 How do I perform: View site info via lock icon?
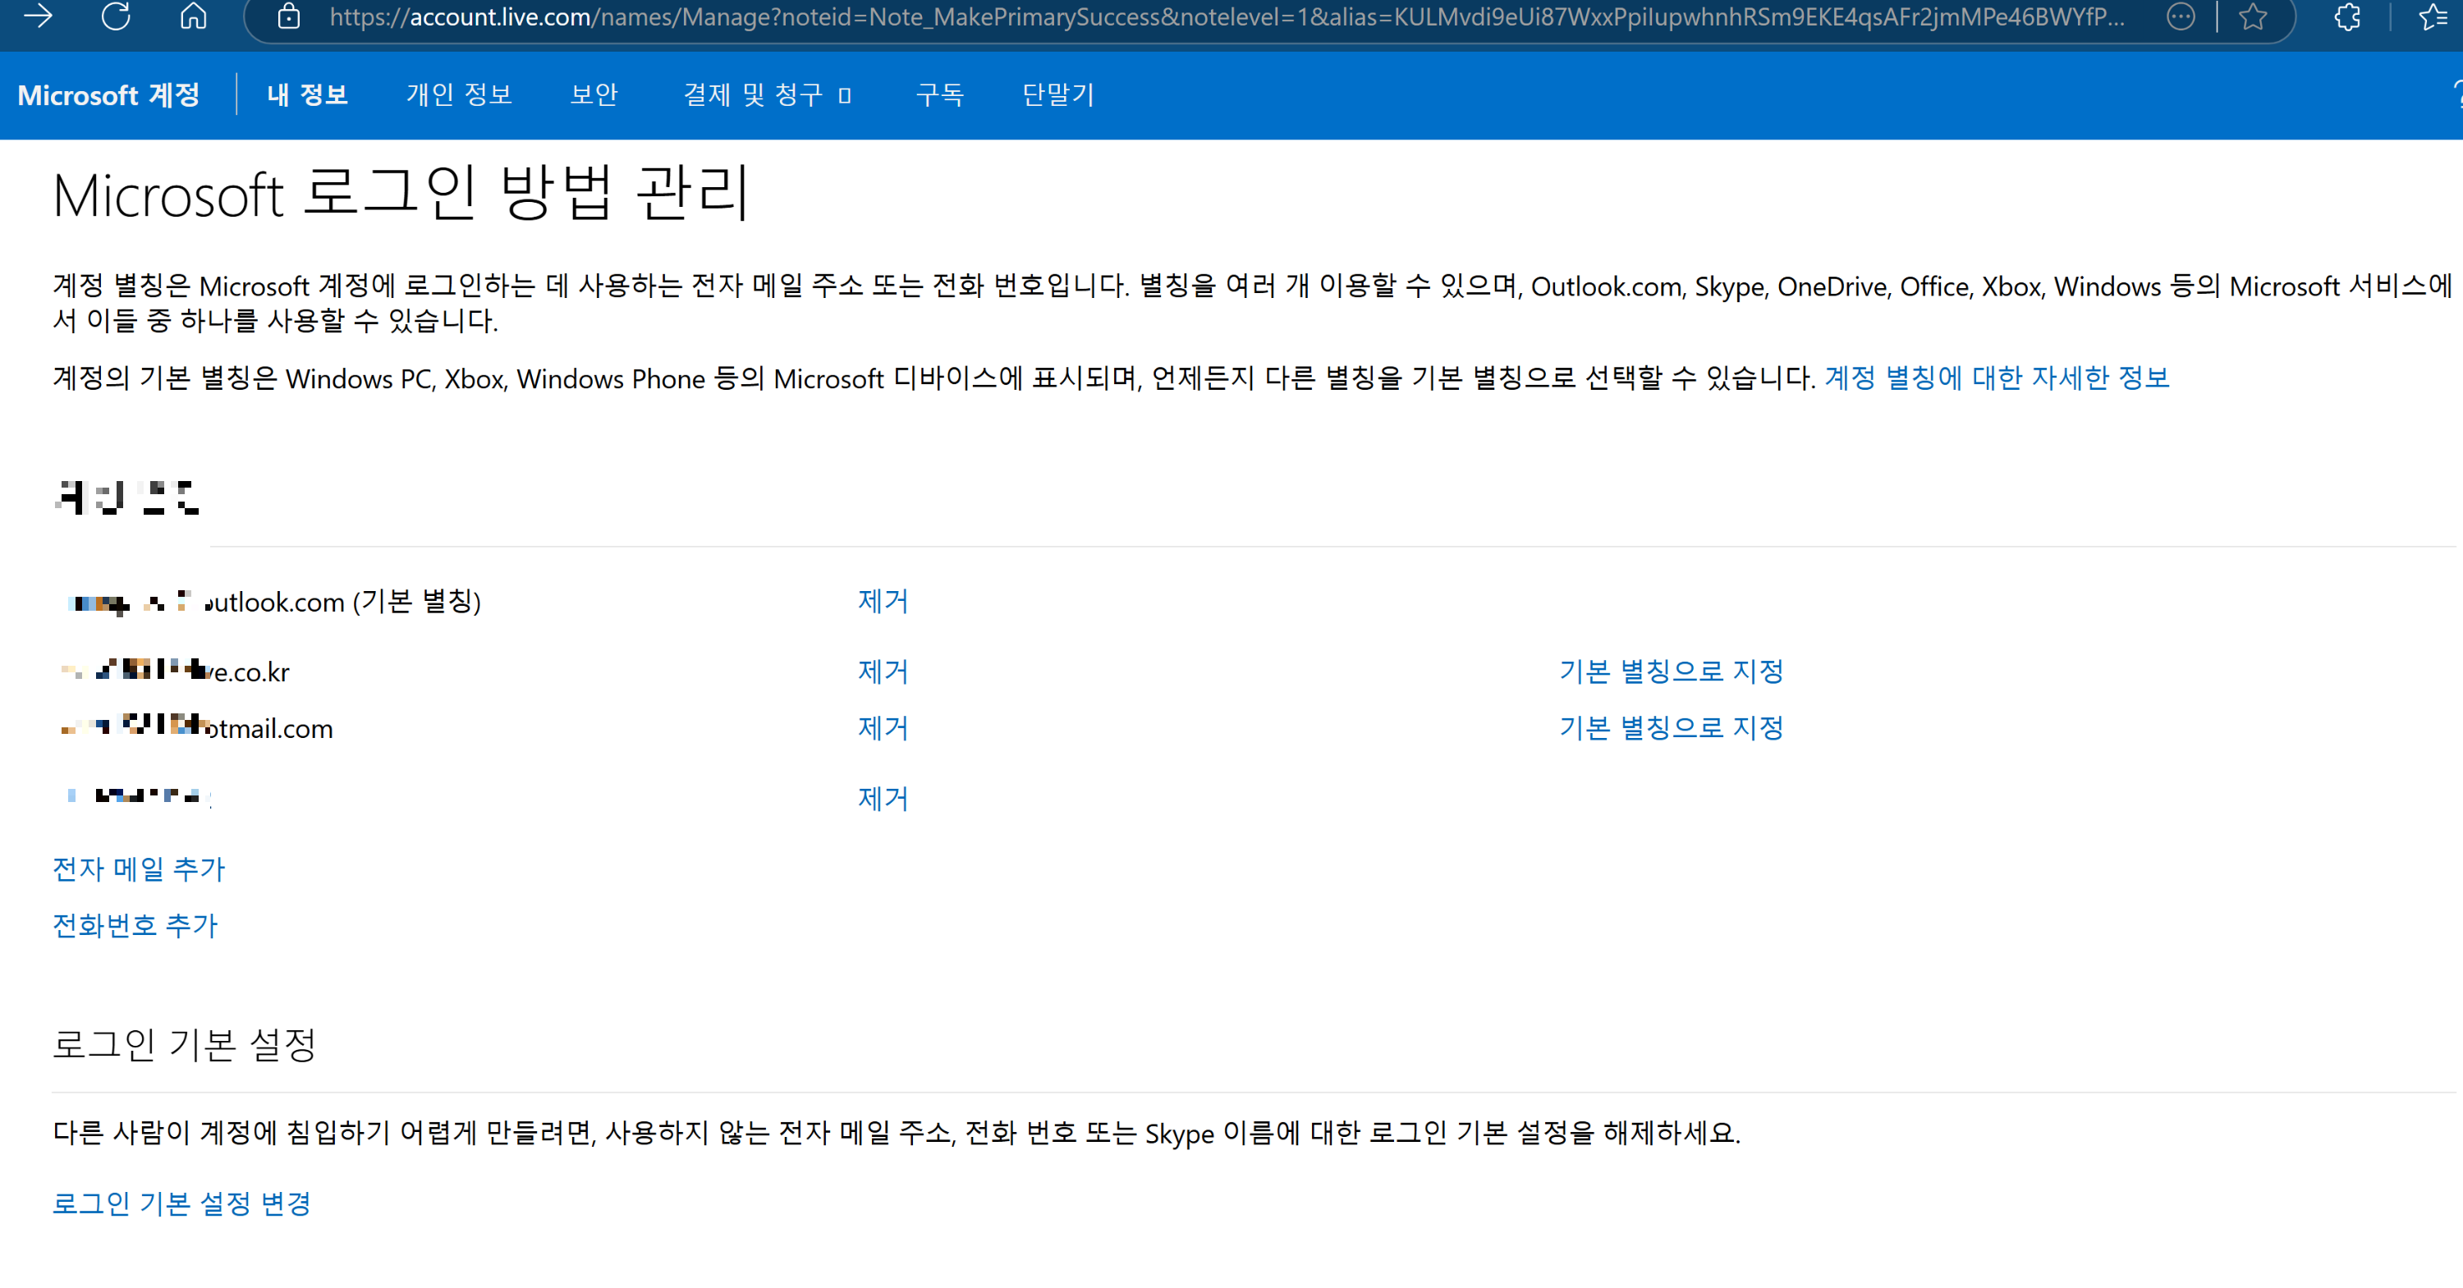pos(289,16)
